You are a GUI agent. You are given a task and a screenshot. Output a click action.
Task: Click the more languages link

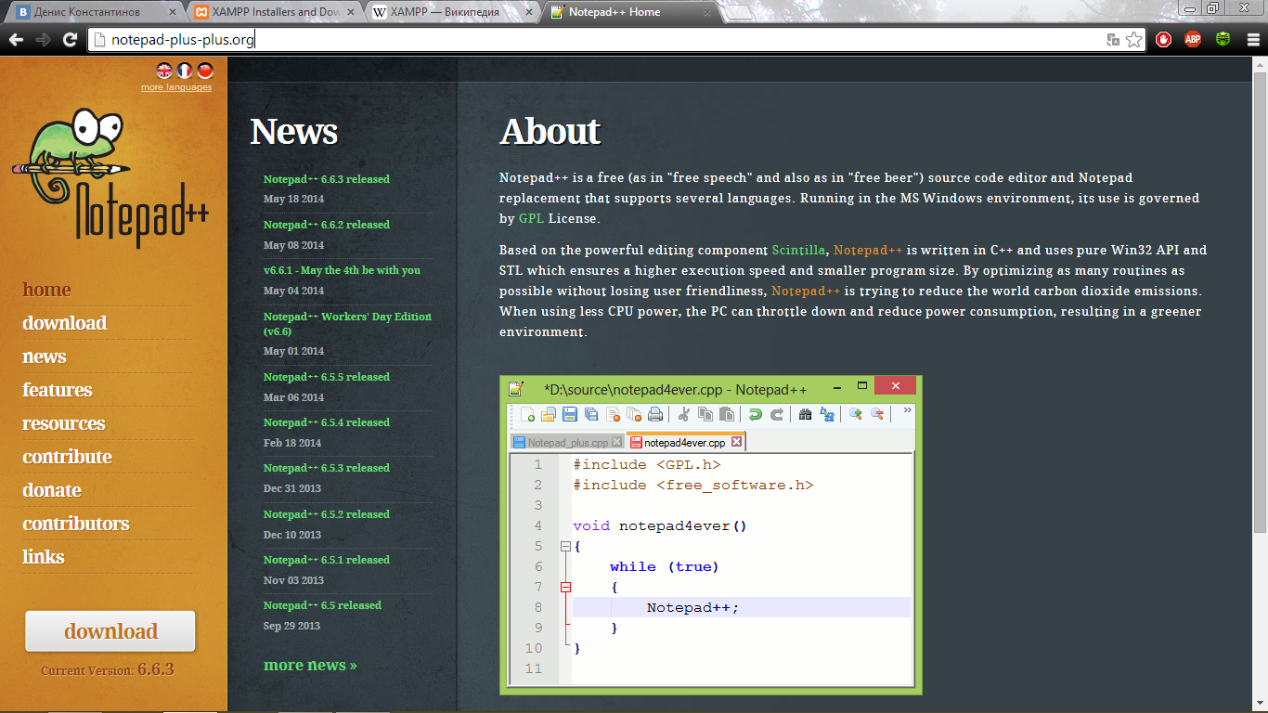pos(176,87)
